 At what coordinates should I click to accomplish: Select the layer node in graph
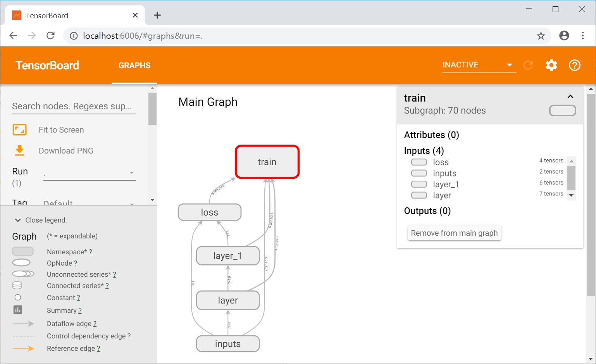(228, 300)
